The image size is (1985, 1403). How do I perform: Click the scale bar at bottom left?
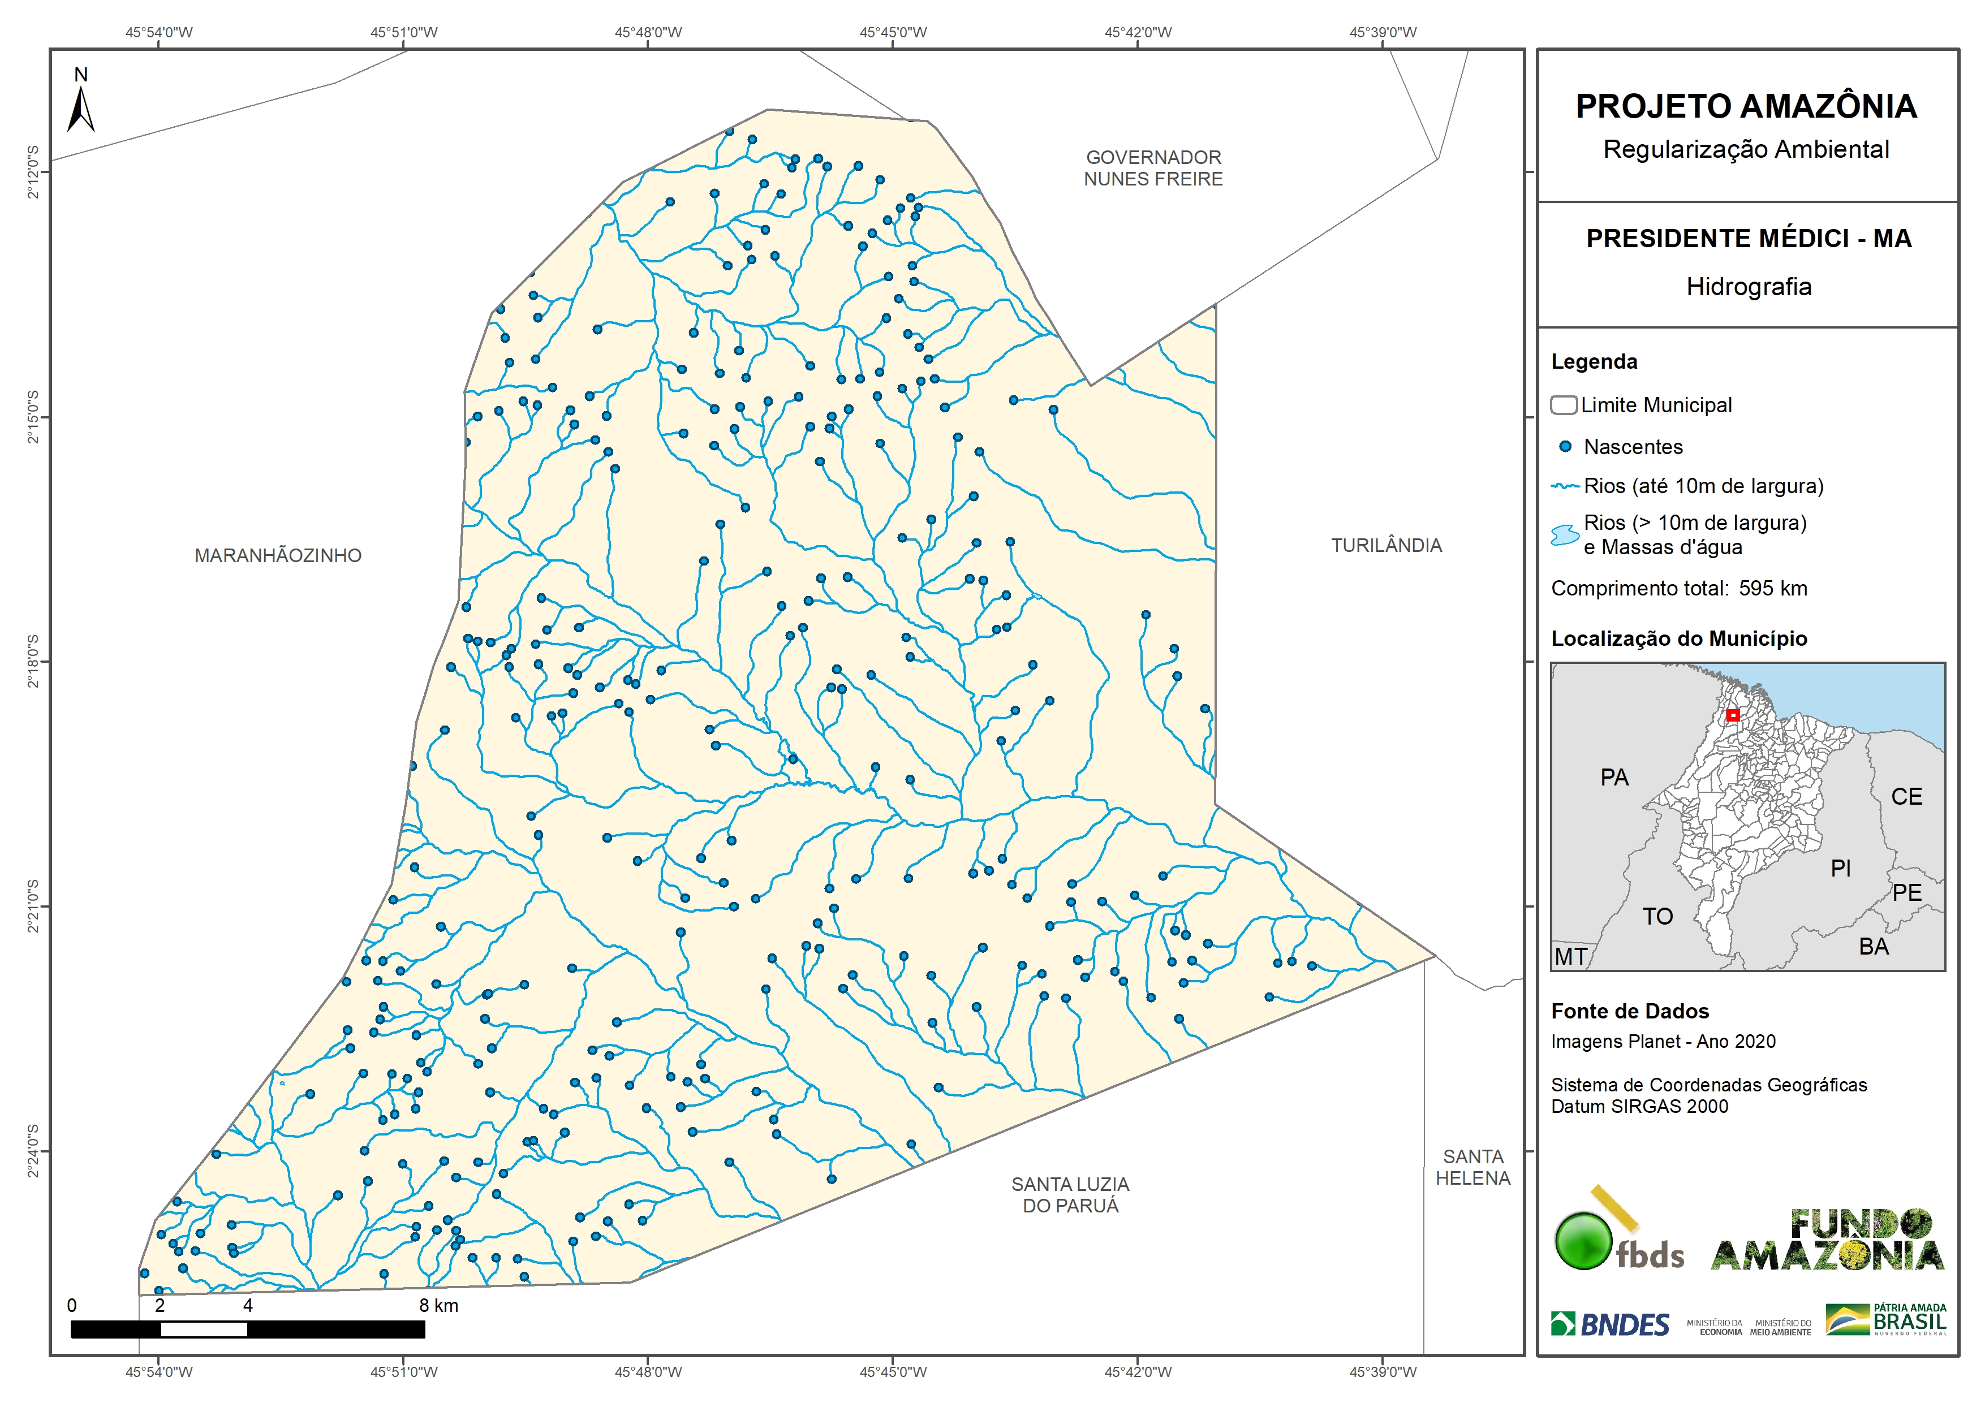247,1329
